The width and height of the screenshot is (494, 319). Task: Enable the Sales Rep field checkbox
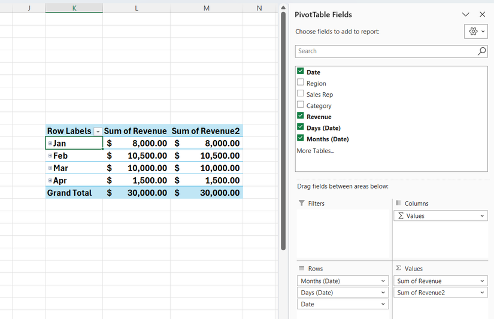[301, 94]
